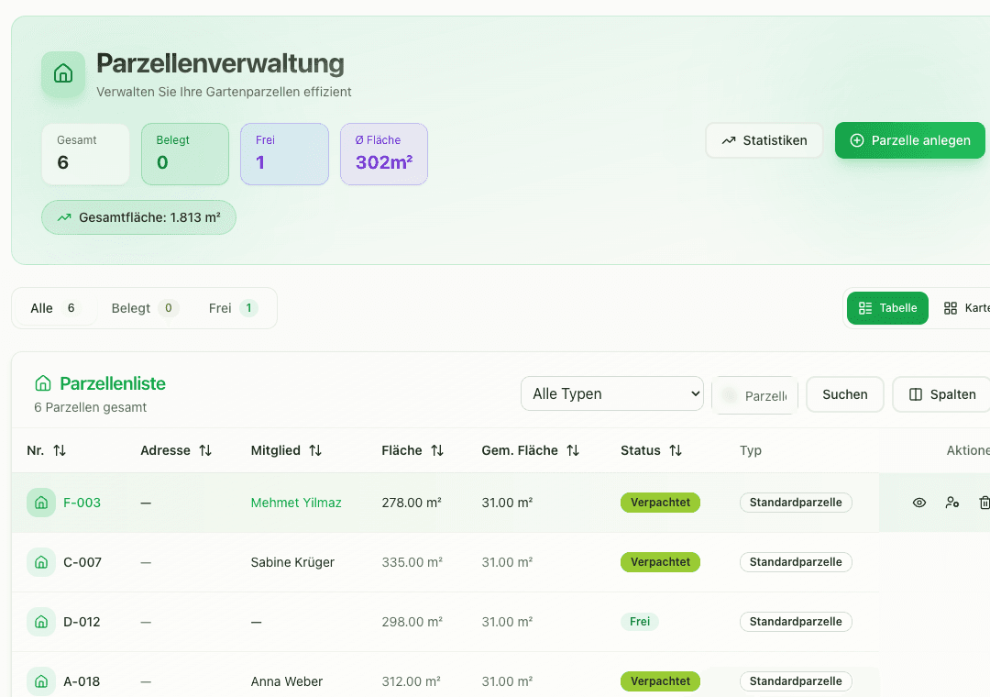
Task: Open parcel link F-003
Action: coord(82,503)
